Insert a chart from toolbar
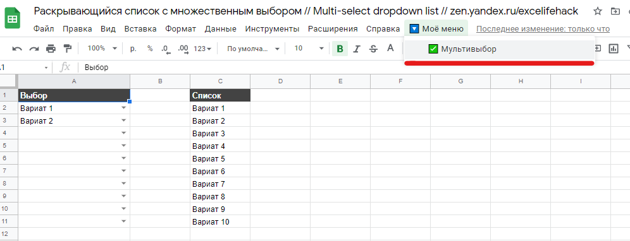 (x=614, y=49)
